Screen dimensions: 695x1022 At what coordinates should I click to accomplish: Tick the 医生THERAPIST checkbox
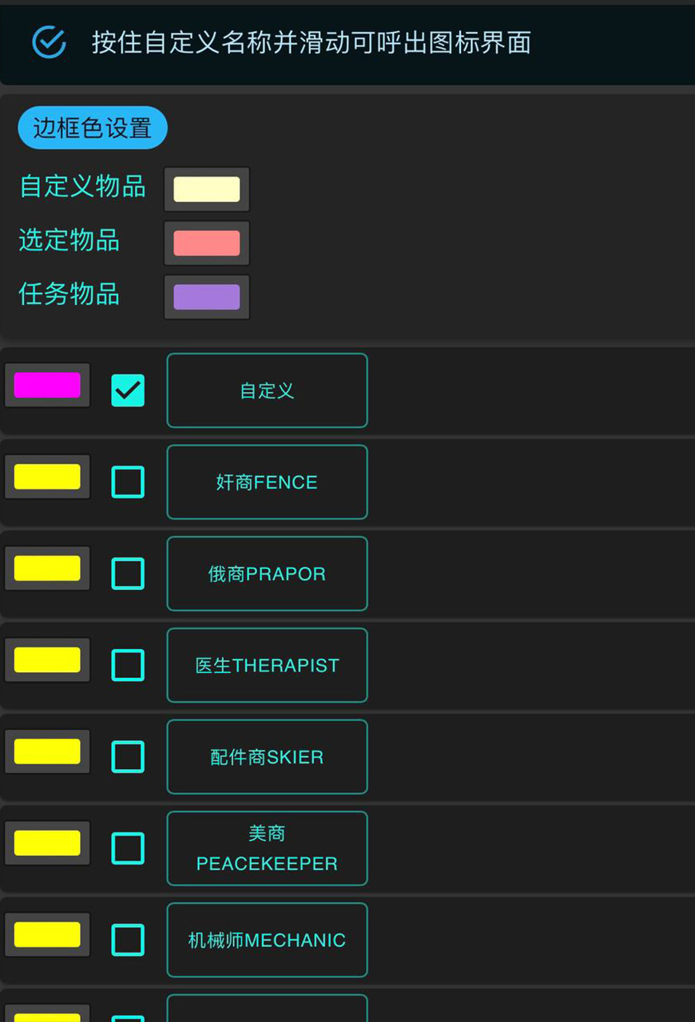(x=128, y=665)
